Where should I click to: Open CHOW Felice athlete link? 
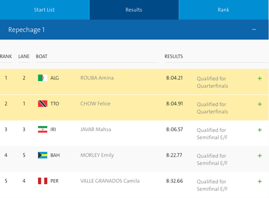95,104
